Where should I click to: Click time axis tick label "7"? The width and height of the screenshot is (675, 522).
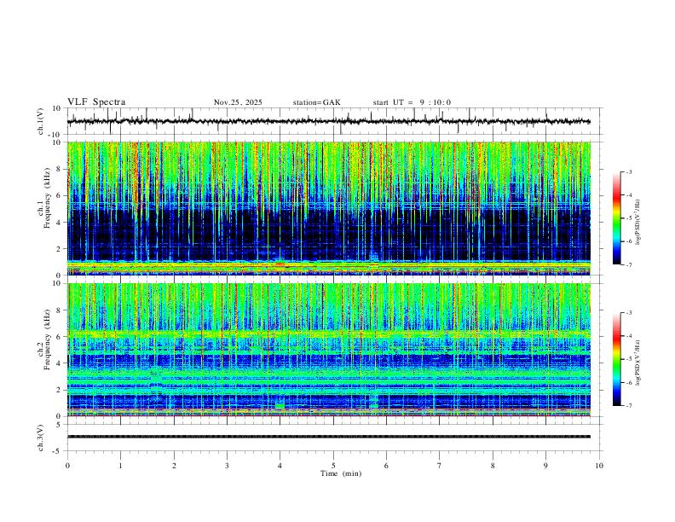click(x=440, y=466)
